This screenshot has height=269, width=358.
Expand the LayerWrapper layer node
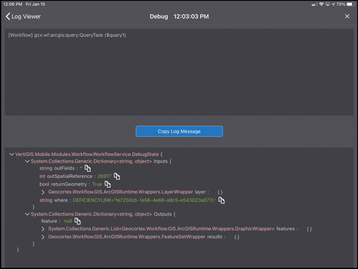43,192
